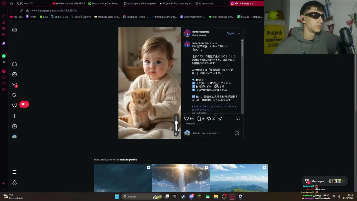
Task: Open natu.re.partho link under Más publicaciones
Action: point(129,160)
